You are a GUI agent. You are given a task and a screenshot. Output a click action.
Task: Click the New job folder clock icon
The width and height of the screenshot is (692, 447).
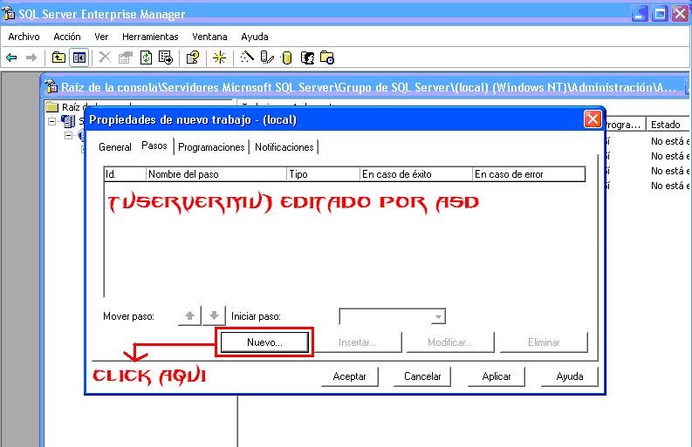pyautogui.click(x=327, y=58)
